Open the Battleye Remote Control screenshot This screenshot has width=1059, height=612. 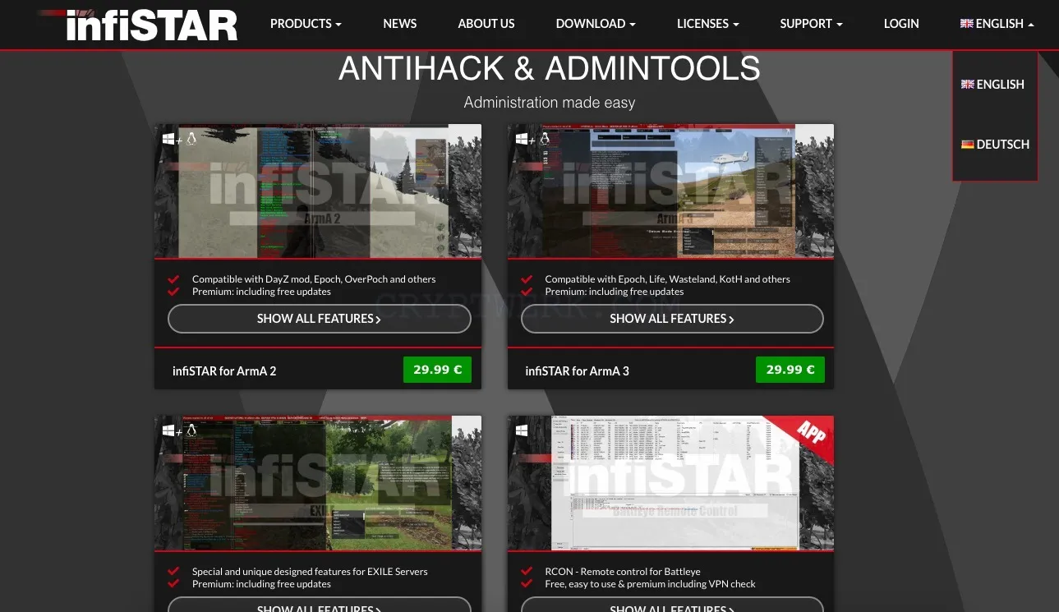click(x=670, y=483)
